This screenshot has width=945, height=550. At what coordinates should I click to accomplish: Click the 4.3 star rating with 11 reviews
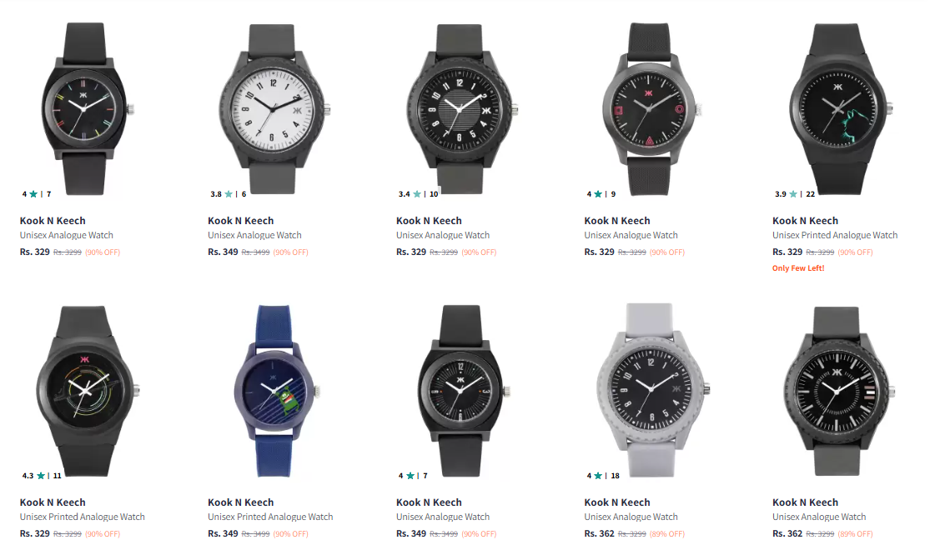42,475
